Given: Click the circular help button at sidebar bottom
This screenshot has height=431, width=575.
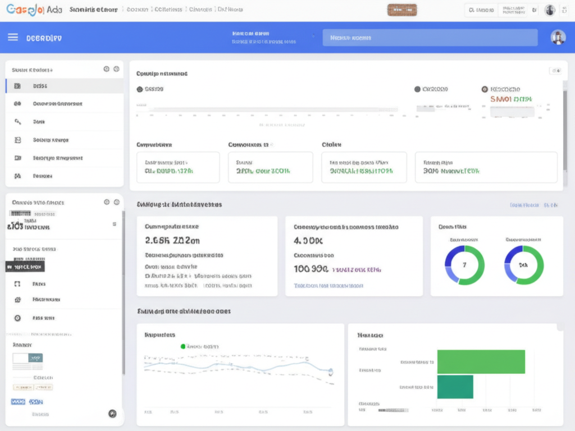Looking at the screenshot, I should [x=112, y=414].
